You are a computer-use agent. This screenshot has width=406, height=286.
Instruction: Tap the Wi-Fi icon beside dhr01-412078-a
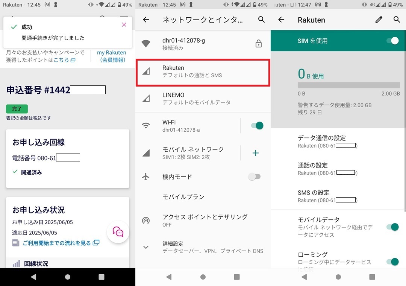click(146, 125)
